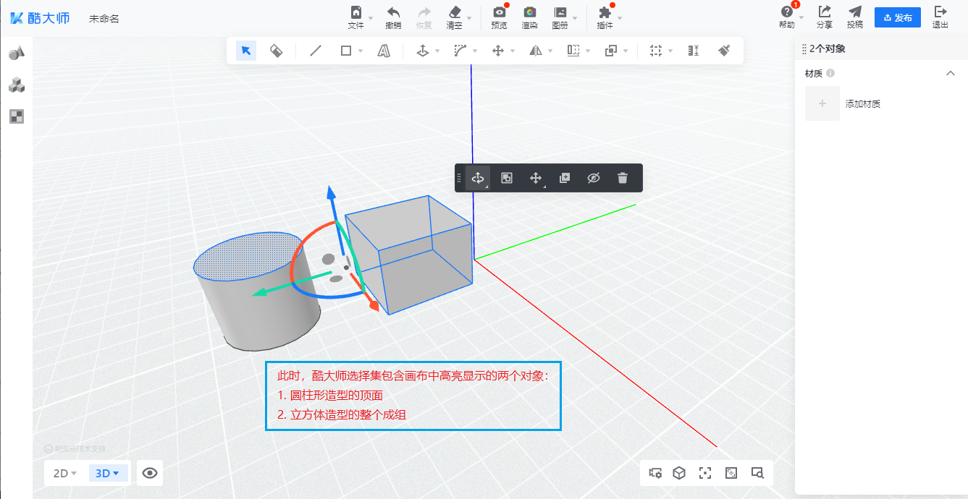The height and width of the screenshot is (499, 968).
Task: Open the 帮助 help menu
Action: tap(787, 17)
